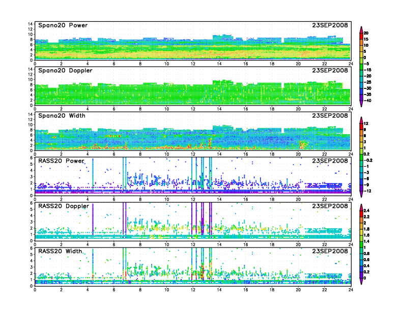The width and height of the screenshot is (403, 311).
Task: Click the 10 label on the top colorbar
Action: [x=366, y=45]
